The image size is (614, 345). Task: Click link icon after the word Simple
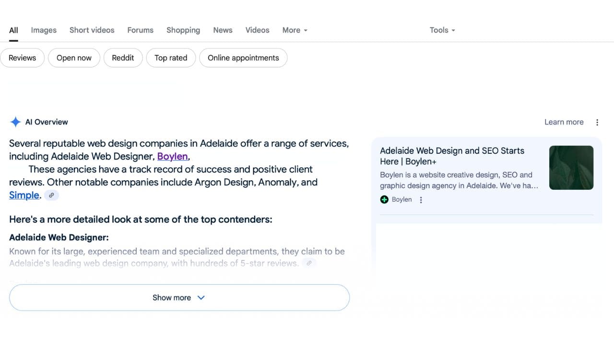point(51,195)
